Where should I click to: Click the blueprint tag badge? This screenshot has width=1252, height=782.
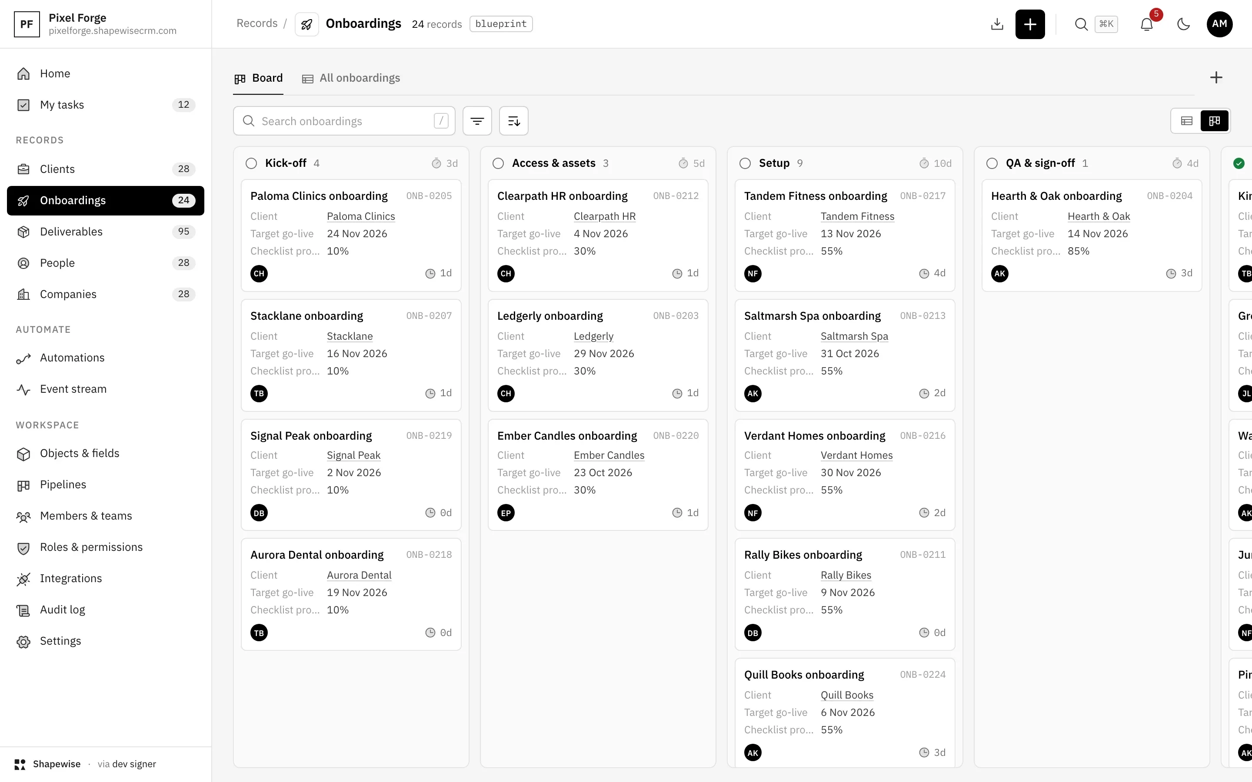(501, 24)
